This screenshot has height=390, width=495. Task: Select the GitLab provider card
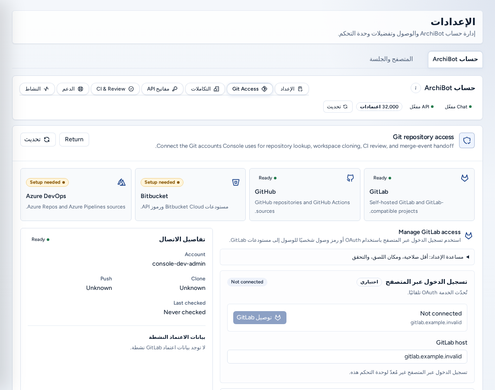[419, 195]
